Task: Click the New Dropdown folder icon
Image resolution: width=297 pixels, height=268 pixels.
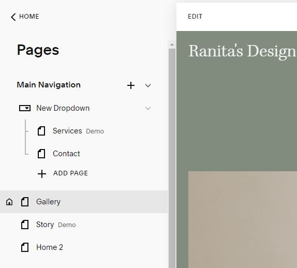Action: [x=25, y=108]
